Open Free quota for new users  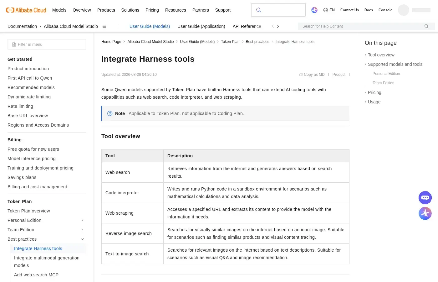(33, 149)
